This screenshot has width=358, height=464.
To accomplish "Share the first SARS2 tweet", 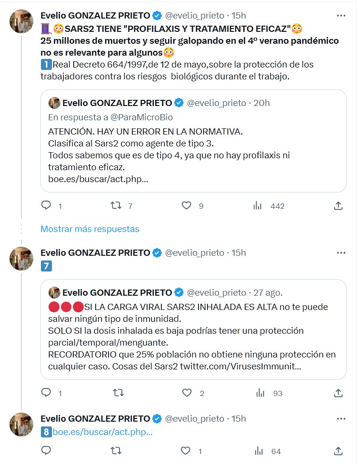I will (x=338, y=205).
